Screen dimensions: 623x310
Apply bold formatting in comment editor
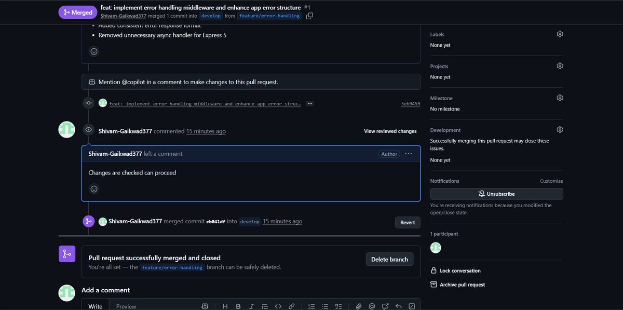pyautogui.click(x=238, y=306)
